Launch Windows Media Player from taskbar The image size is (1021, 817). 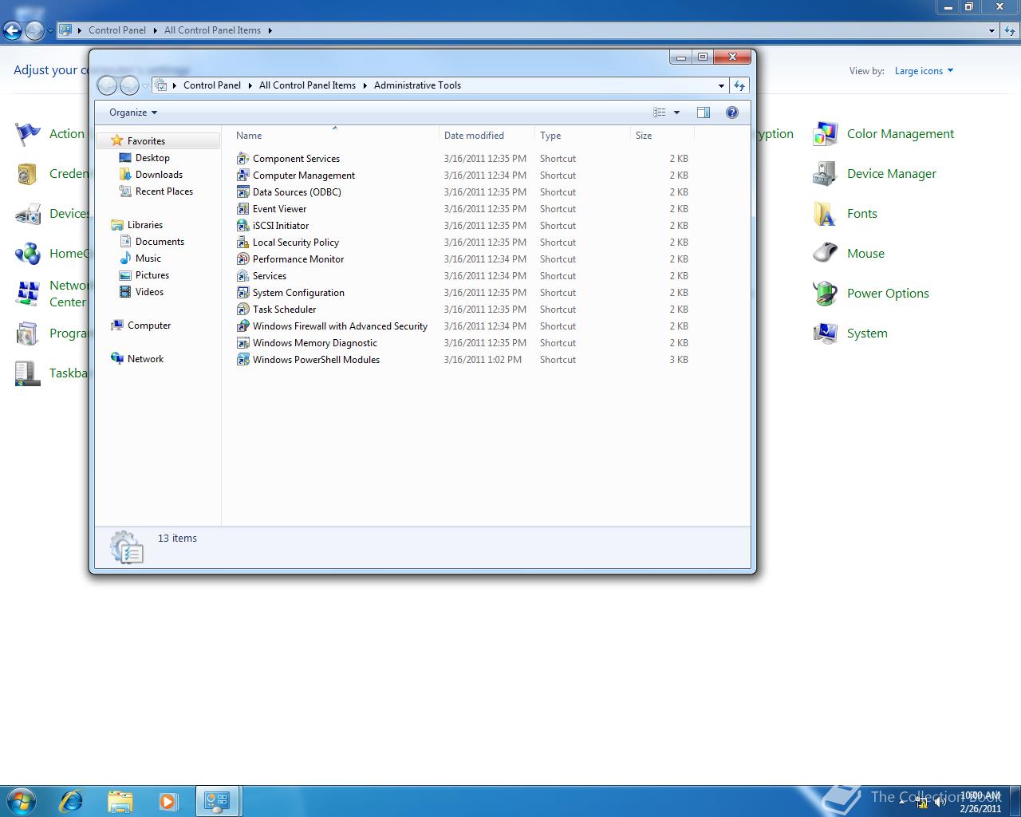[168, 800]
